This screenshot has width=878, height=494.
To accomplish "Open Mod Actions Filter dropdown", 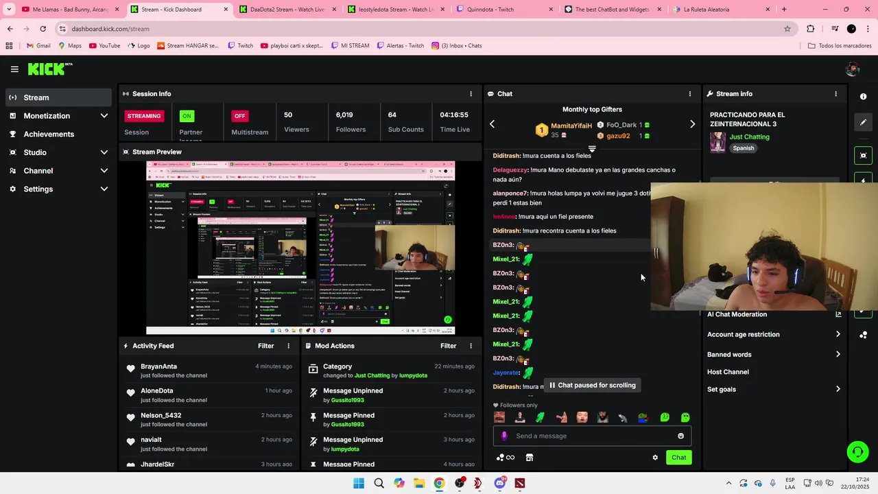I will pos(448,346).
